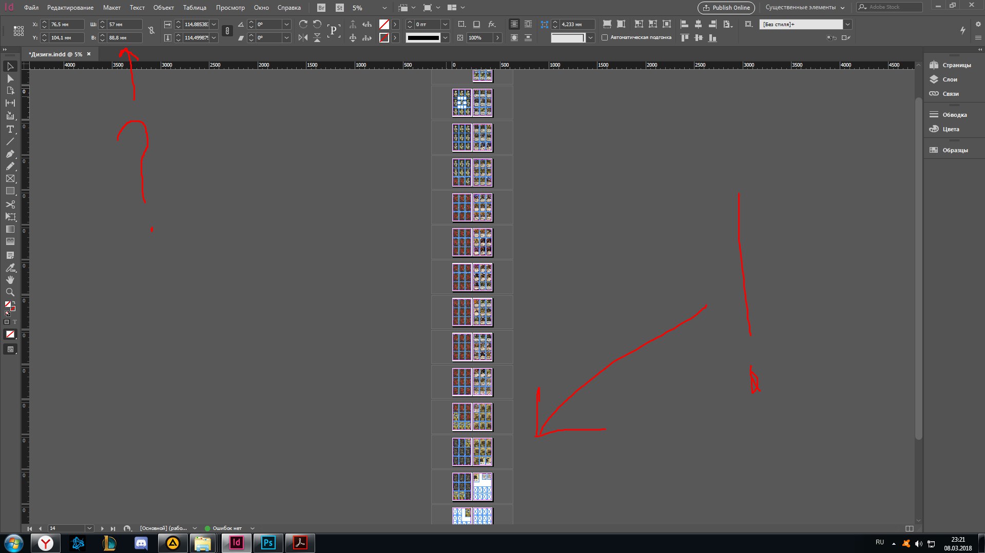Open the Объект menu
The image size is (985, 553).
164,8
